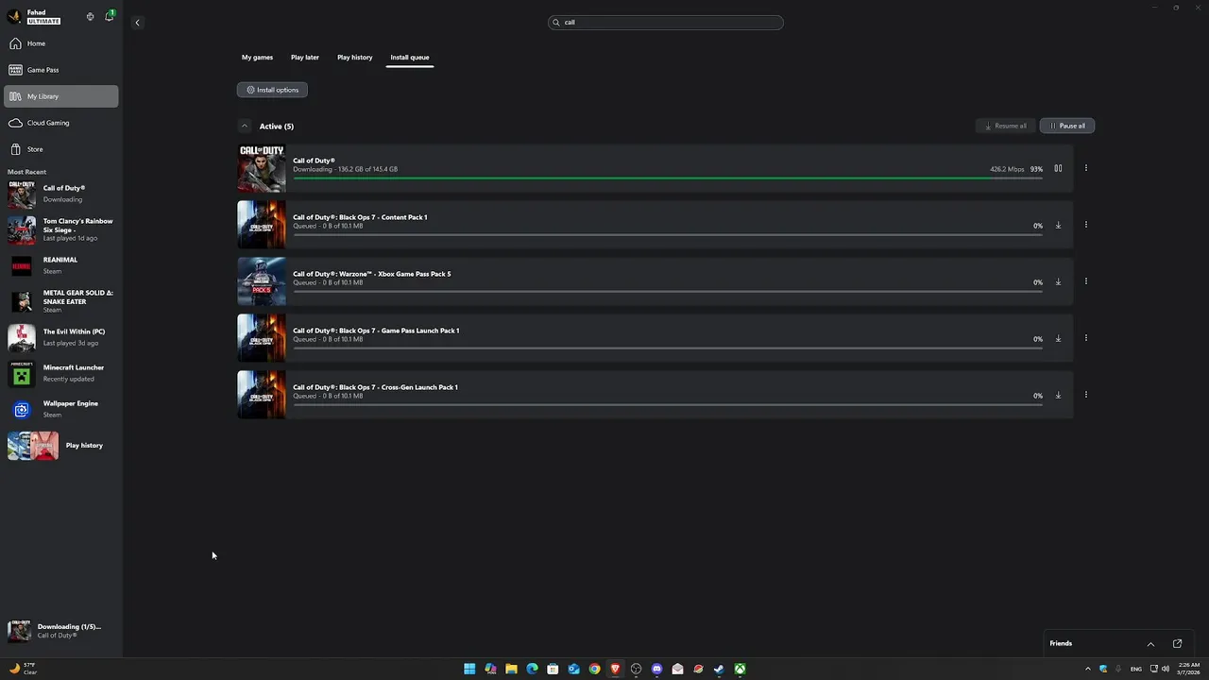Screen dimensions: 1209x680
Task: Open Microsoft Edge from taskbar
Action: 532,669
